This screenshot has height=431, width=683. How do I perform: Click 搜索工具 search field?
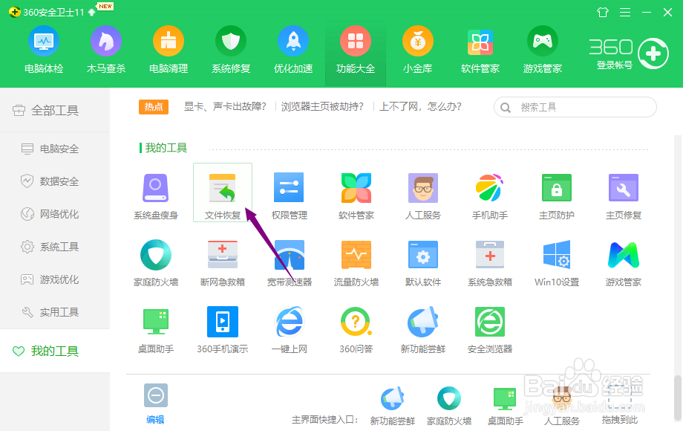(575, 107)
